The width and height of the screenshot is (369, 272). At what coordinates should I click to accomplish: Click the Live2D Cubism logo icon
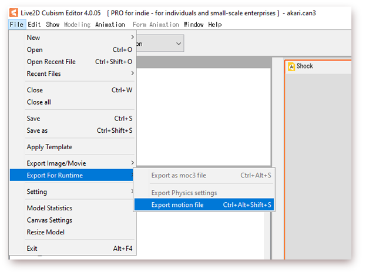(14, 13)
